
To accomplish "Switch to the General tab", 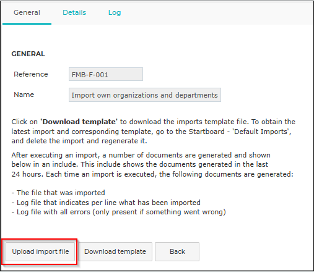I will tap(27, 13).
